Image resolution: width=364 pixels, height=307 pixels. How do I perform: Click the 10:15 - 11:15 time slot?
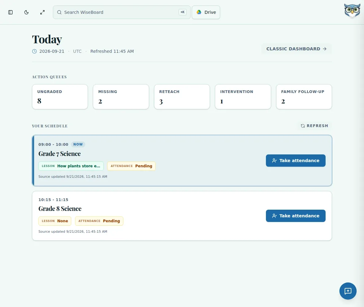point(53,200)
